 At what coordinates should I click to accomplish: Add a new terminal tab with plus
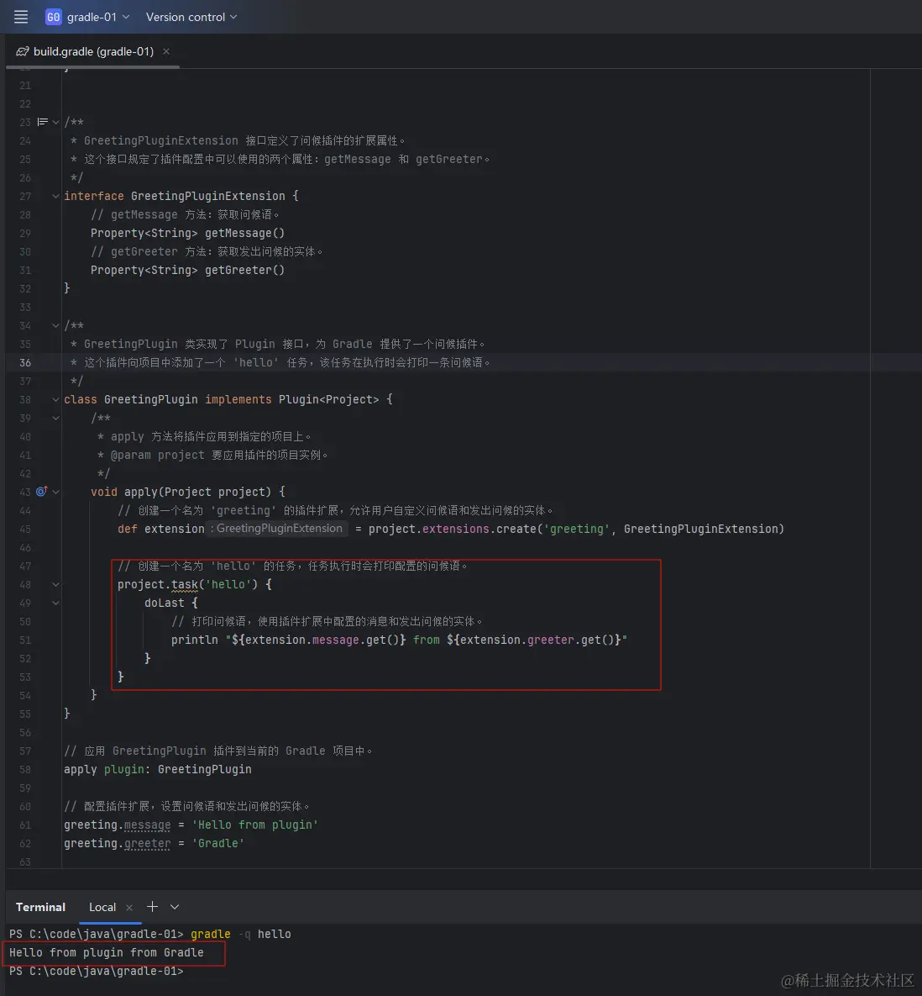click(x=152, y=906)
